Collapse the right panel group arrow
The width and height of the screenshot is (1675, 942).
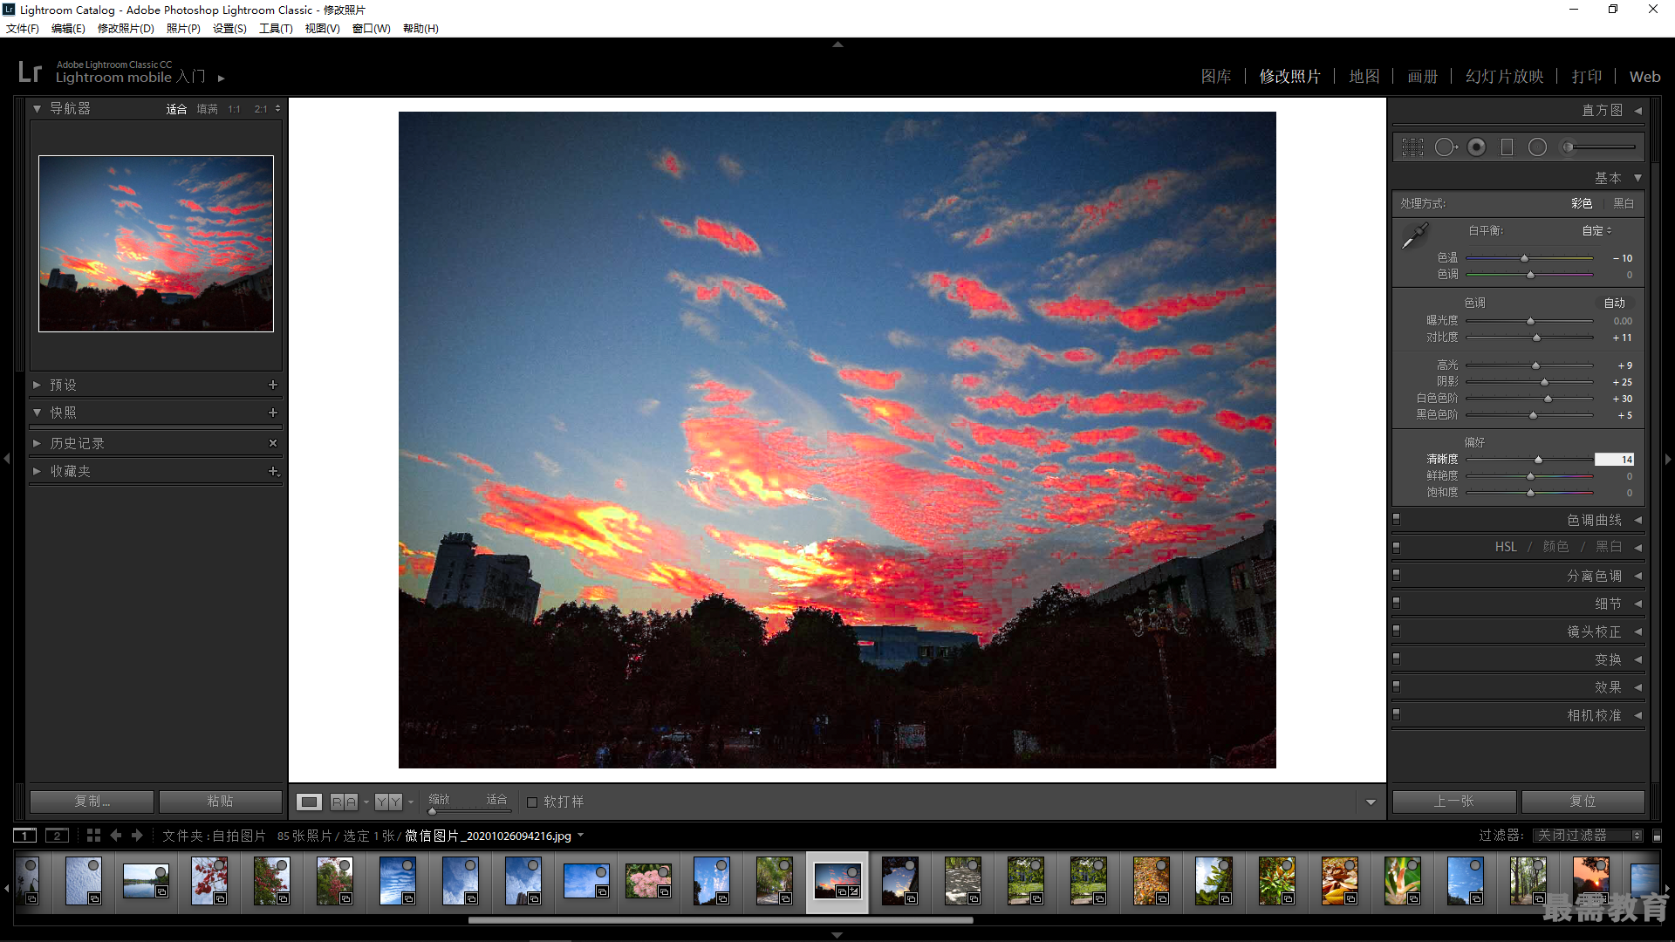coord(1668,459)
